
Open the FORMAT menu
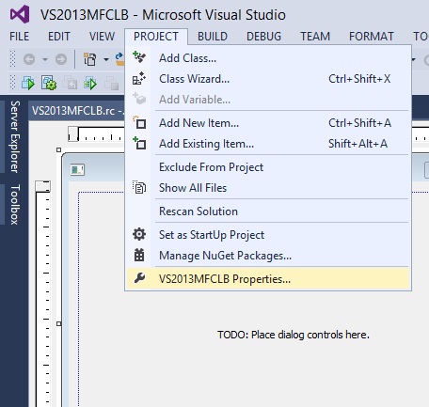point(372,37)
